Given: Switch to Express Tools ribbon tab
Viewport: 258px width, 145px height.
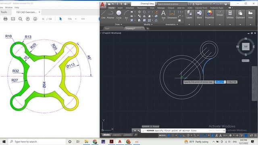Looking at the screenshot, I should coord(201,8).
